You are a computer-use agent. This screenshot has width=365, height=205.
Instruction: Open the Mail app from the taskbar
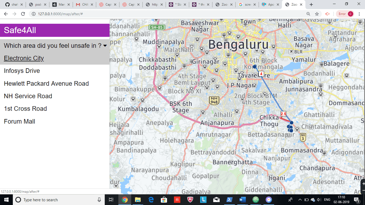216,200
